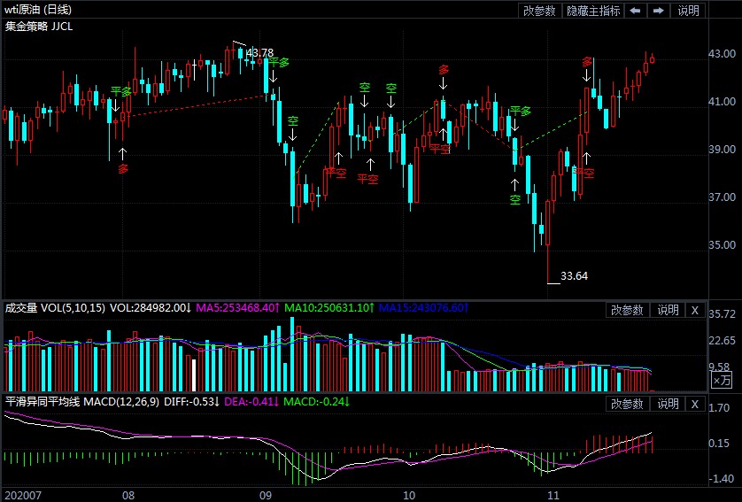The image size is (742, 502).
Task: Click the 43.78 high price marker
Action: (259, 53)
